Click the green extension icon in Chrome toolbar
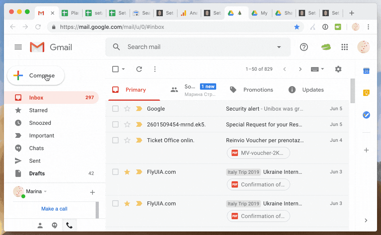 [338, 27]
